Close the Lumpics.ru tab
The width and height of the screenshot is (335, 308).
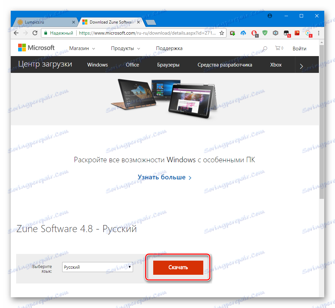pyautogui.click(x=74, y=22)
